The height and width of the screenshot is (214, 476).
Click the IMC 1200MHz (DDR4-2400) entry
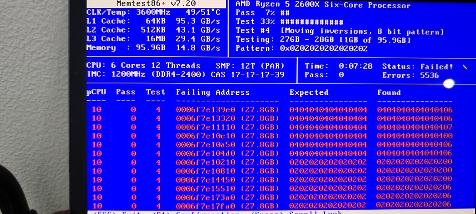pos(146,75)
